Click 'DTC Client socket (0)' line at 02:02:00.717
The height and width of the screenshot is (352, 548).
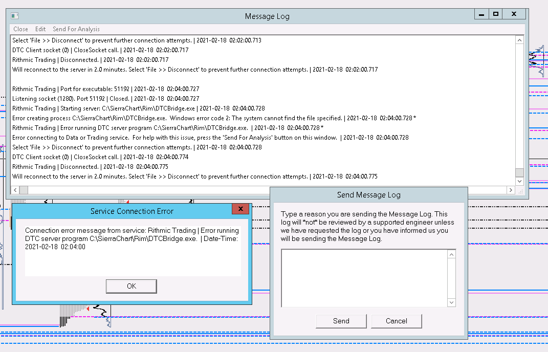[x=100, y=50]
